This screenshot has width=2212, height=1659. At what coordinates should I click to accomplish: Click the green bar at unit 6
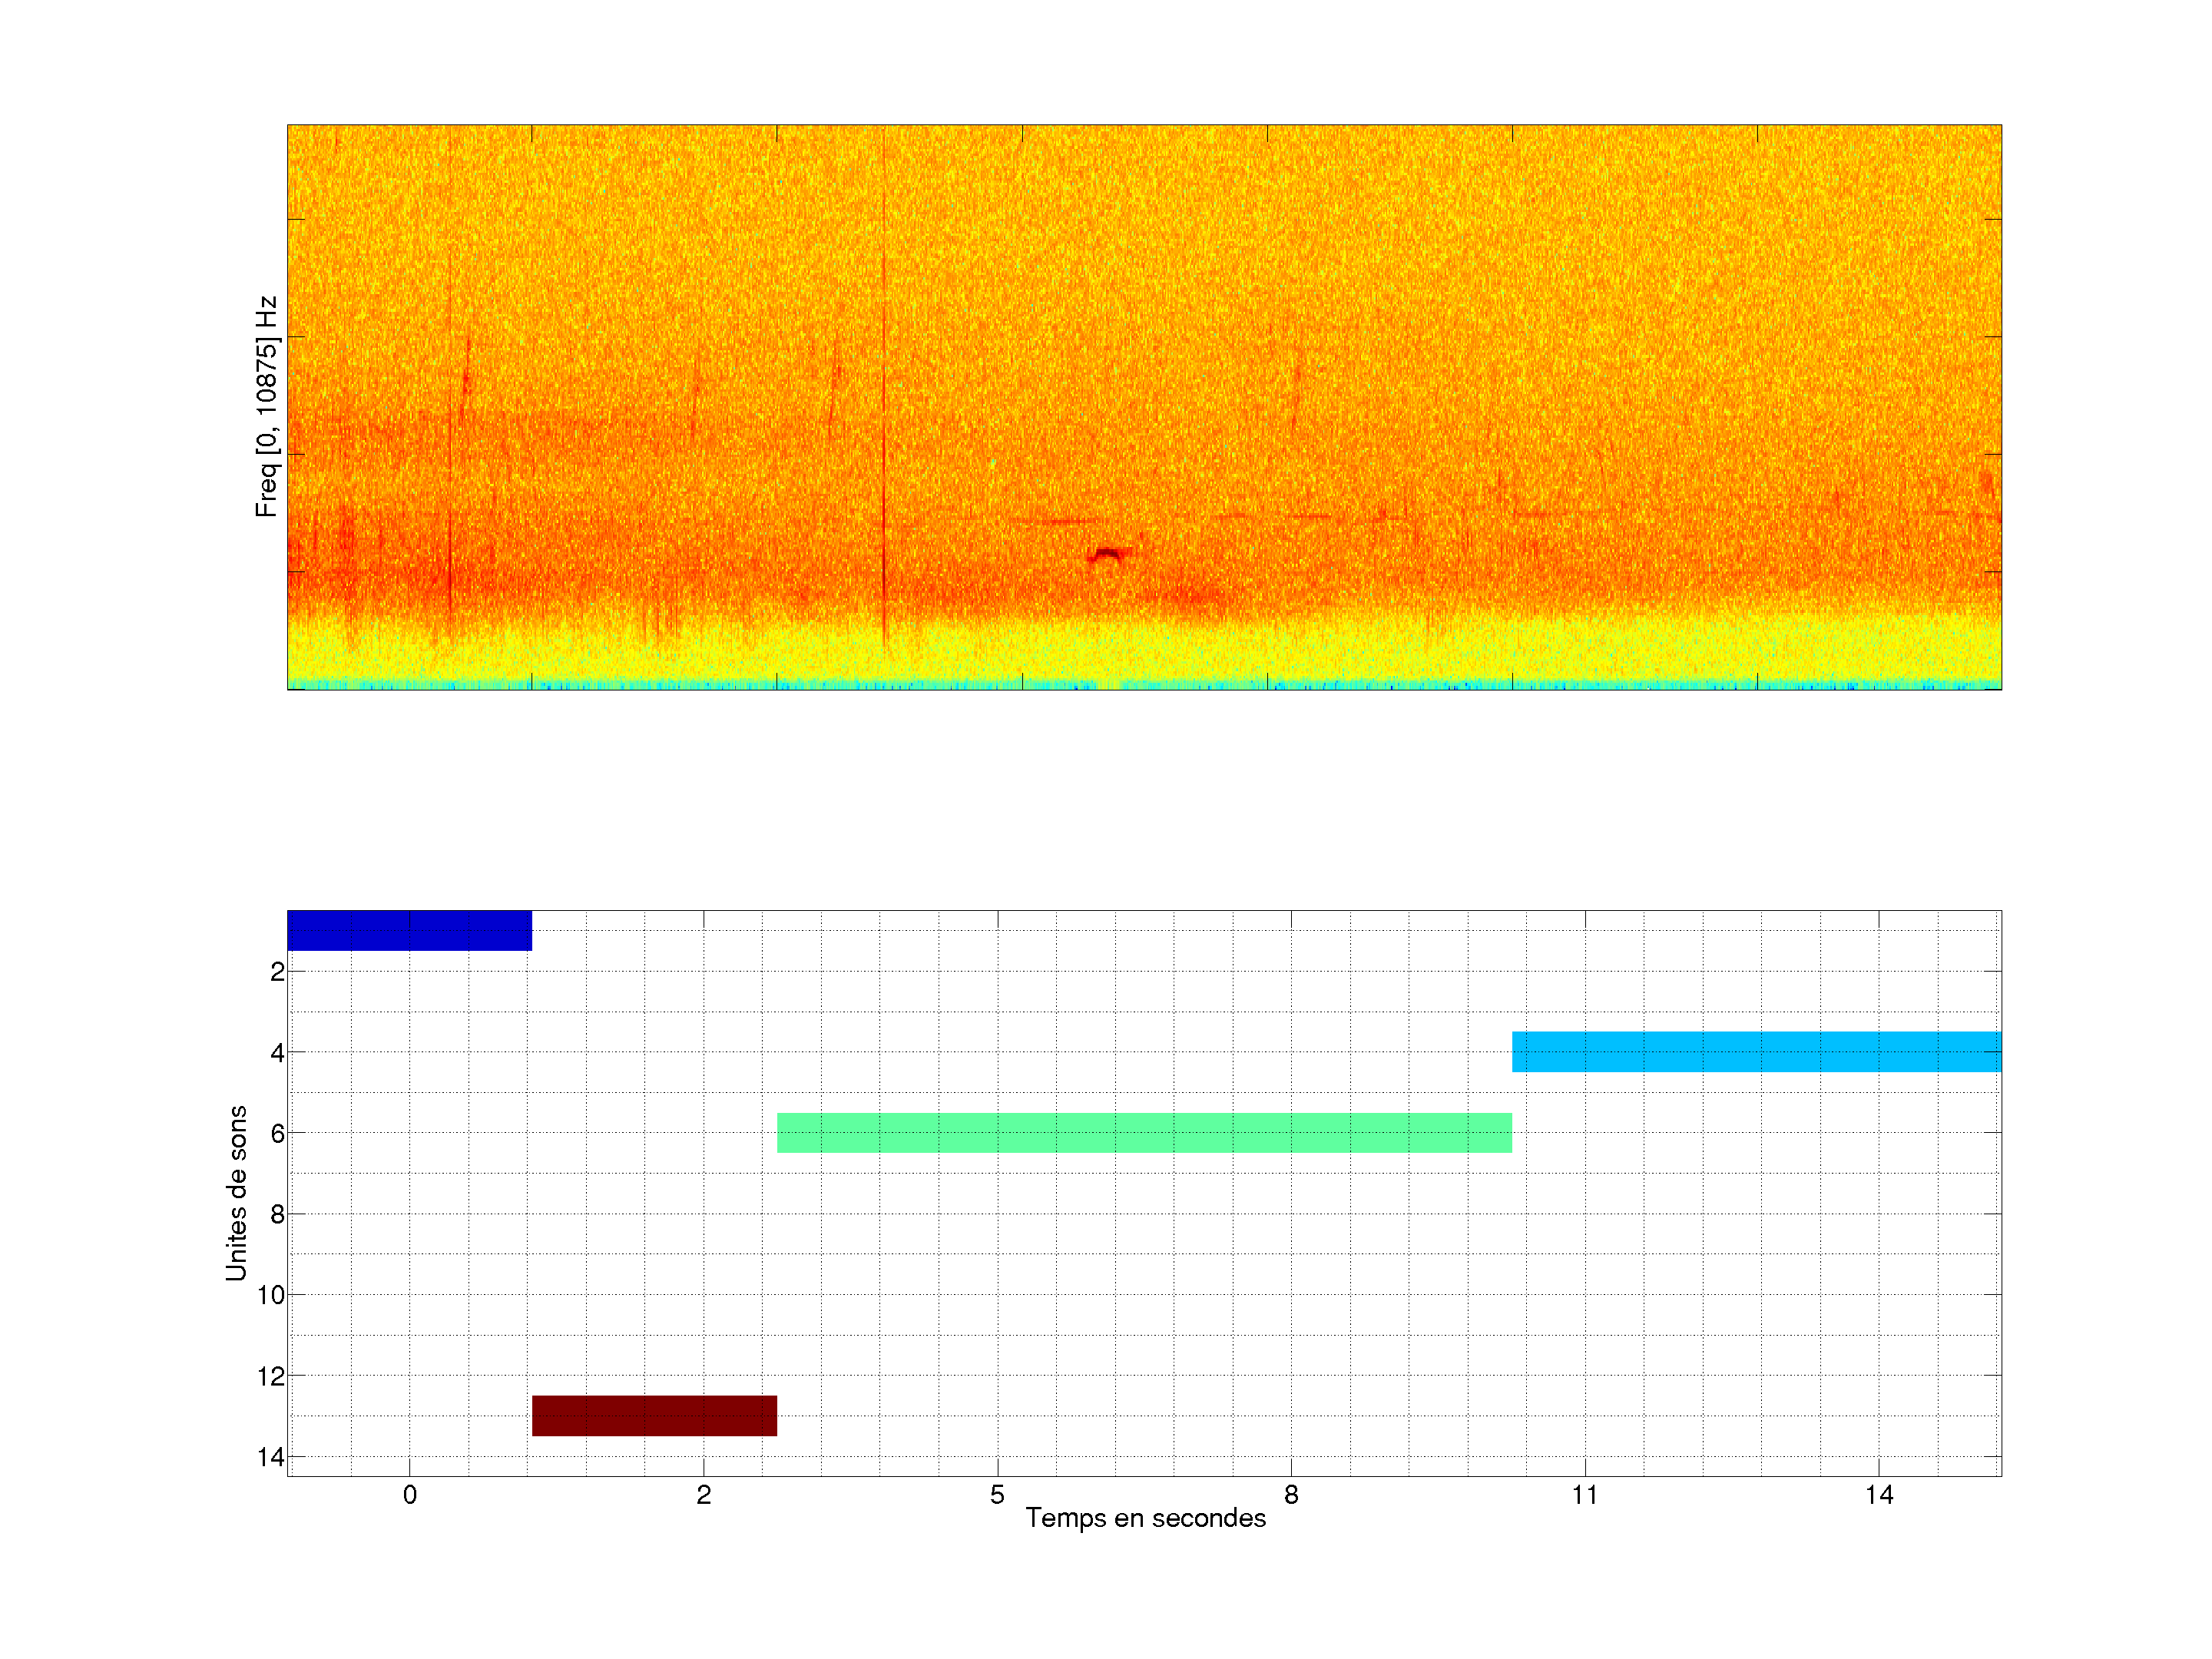click(x=1144, y=1133)
